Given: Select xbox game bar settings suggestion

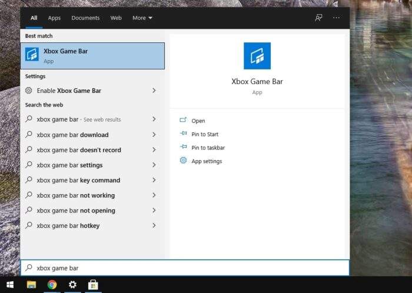Looking at the screenshot, I should [92, 165].
